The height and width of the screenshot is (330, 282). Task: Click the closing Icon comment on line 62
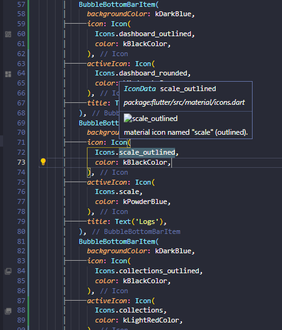click(114, 54)
